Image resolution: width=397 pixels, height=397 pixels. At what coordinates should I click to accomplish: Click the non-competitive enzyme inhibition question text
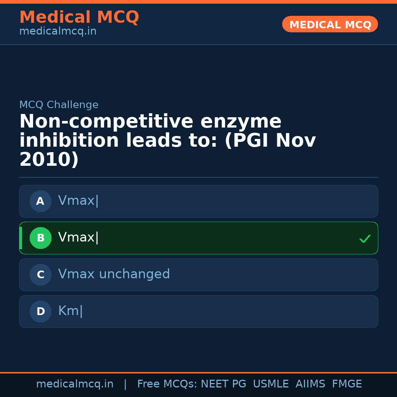tap(167, 141)
